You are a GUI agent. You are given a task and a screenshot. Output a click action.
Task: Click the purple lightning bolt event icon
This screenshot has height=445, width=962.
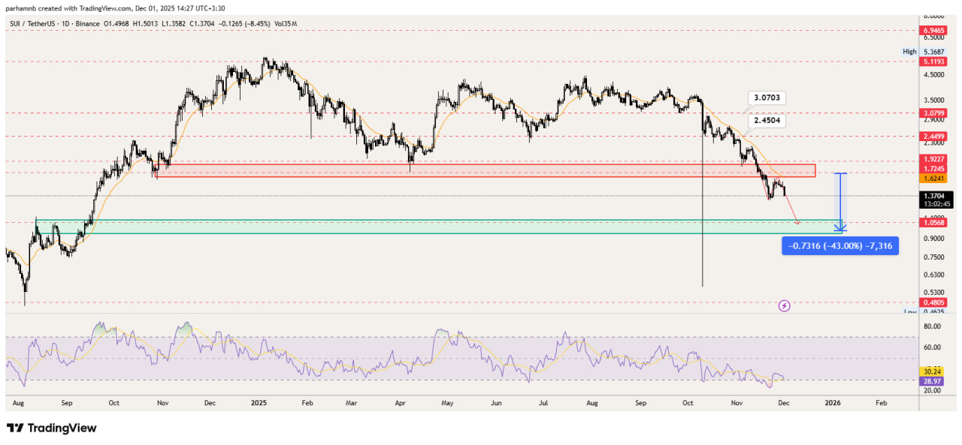tap(785, 305)
